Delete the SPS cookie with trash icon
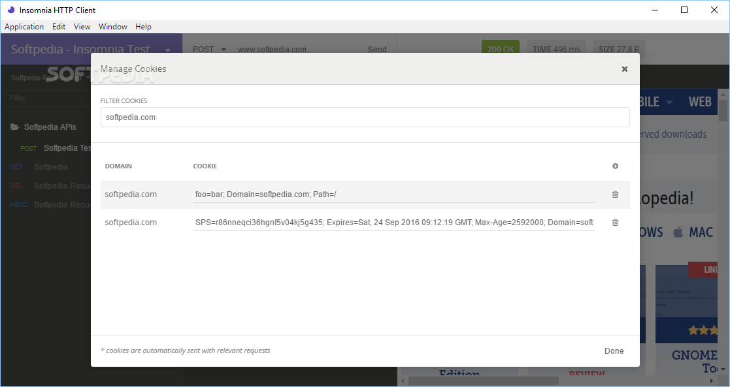 click(615, 223)
